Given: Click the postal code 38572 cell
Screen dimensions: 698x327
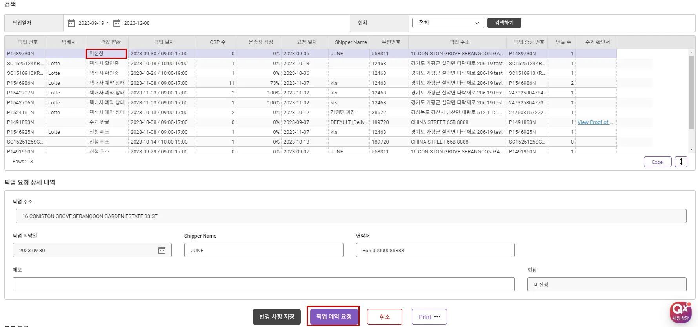Looking at the screenshot, I should coord(389,113).
